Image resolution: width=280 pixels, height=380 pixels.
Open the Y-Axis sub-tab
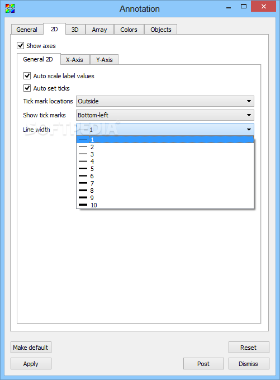[105, 60]
